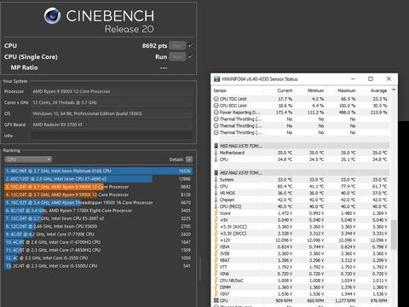409x307 pixels.
Task: Click the Run button for CPU test
Action: pyautogui.click(x=177, y=45)
